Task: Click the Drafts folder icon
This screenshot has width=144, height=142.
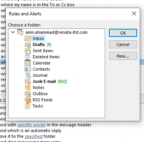Action: (28, 45)
